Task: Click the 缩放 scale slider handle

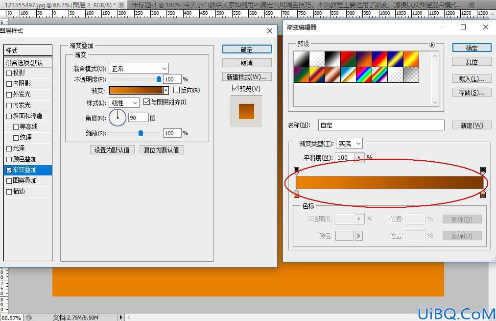Action: pyautogui.click(x=141, y=133)
